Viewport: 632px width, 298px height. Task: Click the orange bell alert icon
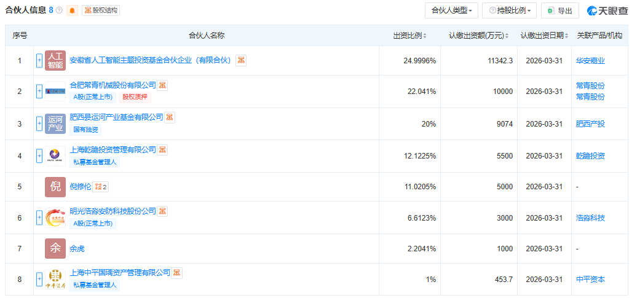73,10
